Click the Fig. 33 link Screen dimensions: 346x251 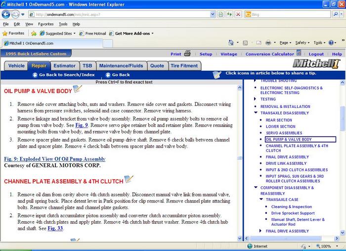pos(55,228)
